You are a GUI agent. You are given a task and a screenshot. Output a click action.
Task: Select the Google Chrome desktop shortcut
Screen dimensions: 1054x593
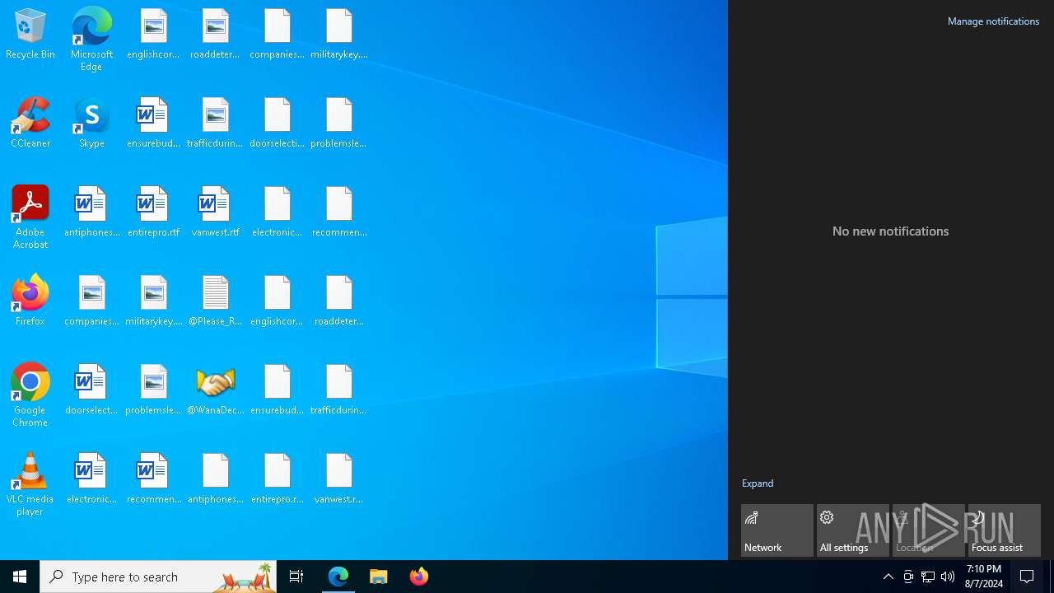30,395
